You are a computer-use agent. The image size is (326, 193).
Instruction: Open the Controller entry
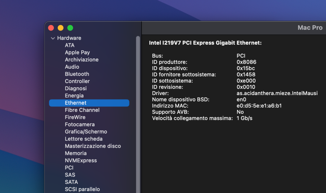[77, 81]
